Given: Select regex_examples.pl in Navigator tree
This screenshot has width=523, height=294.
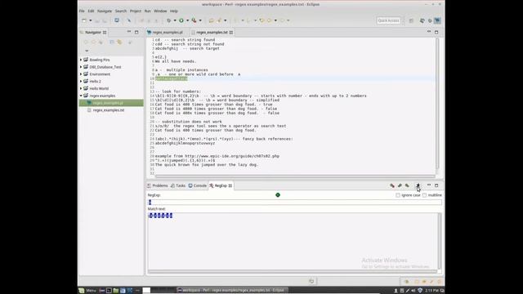Looking at the screenshot, I should (x=108, y=103).
